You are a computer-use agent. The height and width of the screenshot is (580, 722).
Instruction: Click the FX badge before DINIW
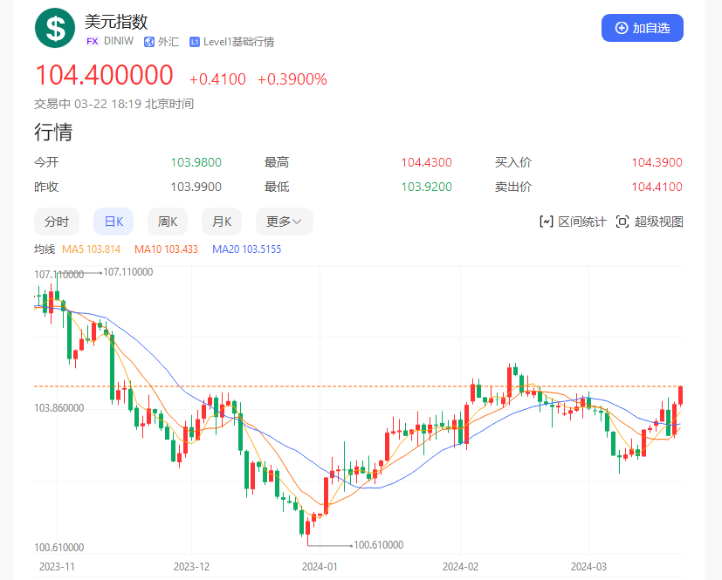[93, 41]
